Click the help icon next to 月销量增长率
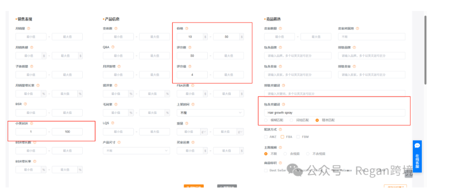 pyautogui.click(x=38, y=85)
